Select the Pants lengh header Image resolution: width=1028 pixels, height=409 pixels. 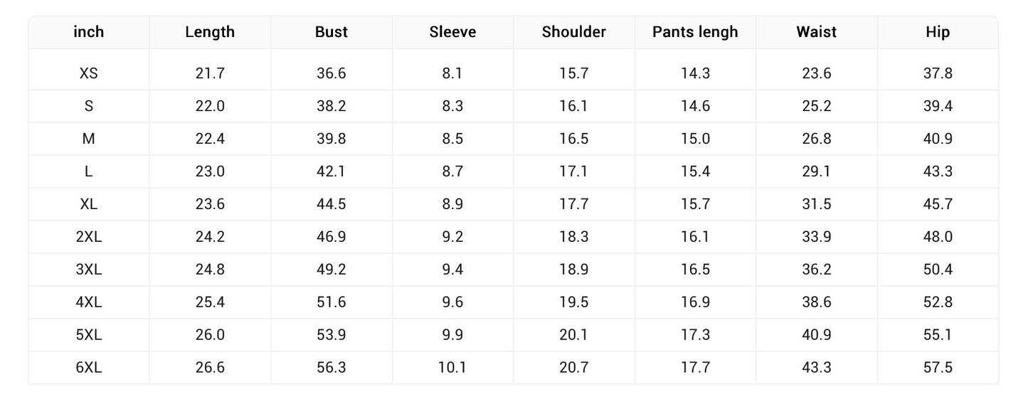tap(695, 32)
